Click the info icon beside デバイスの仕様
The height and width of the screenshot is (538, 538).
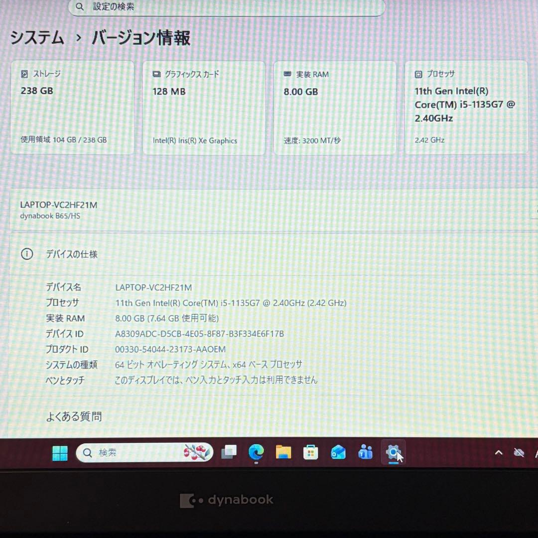click(26, 254)
